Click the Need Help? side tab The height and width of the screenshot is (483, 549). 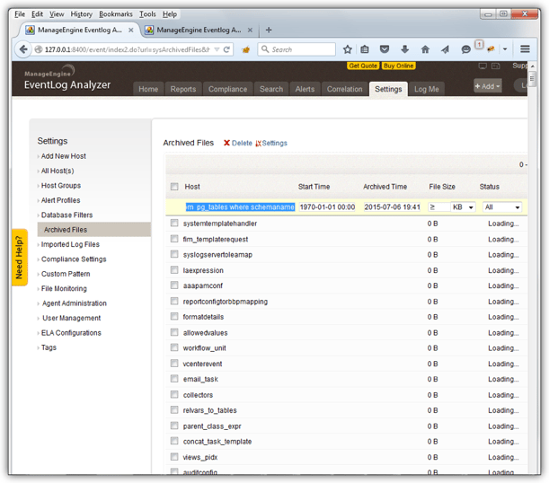click(20, 256)
